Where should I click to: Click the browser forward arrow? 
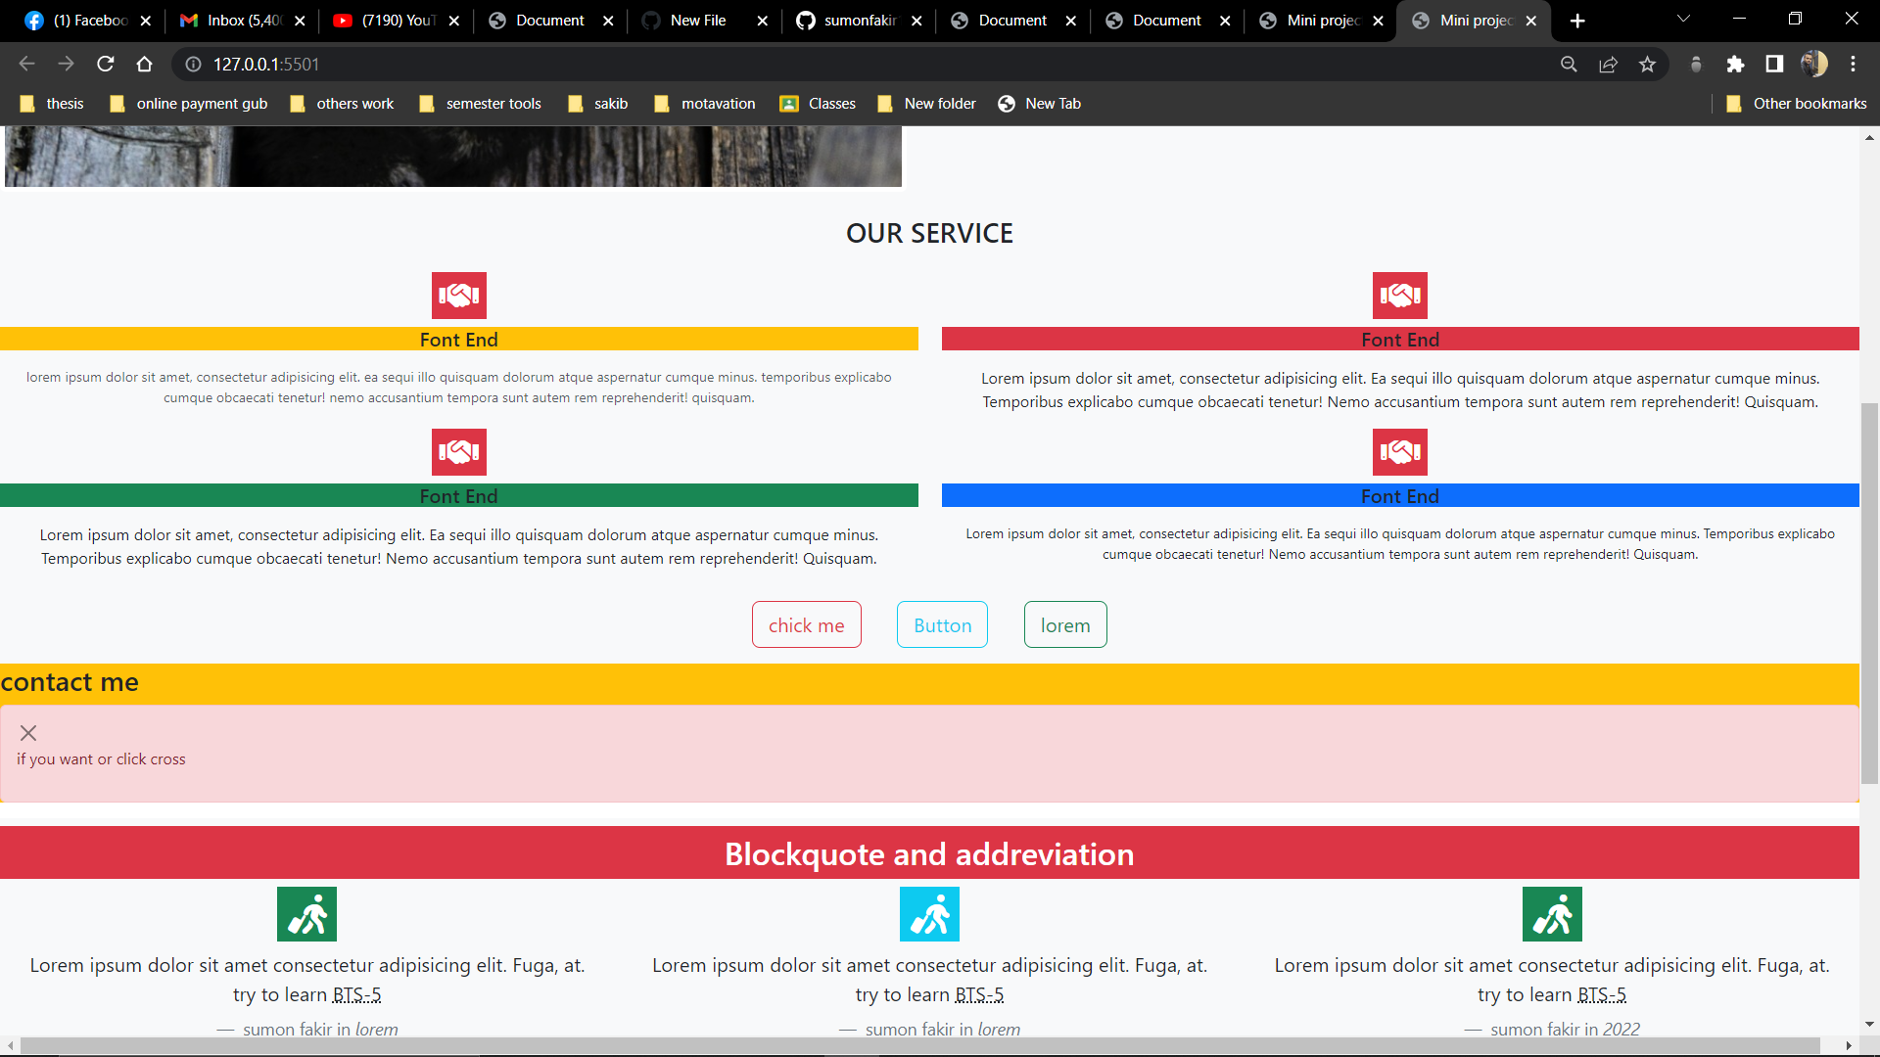tap(66, 64)
